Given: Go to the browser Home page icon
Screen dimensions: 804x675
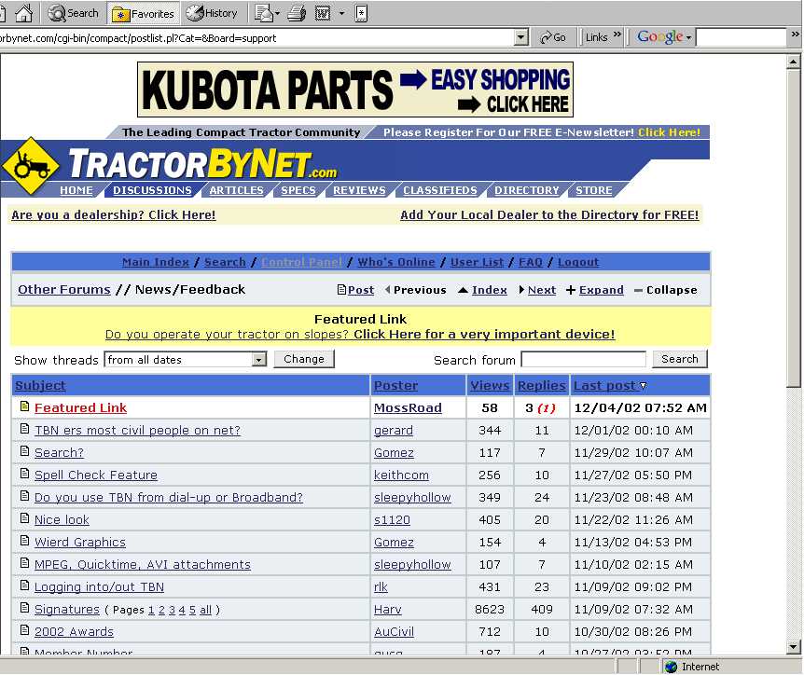Looking at the screenshot, I should click(23, 13).
